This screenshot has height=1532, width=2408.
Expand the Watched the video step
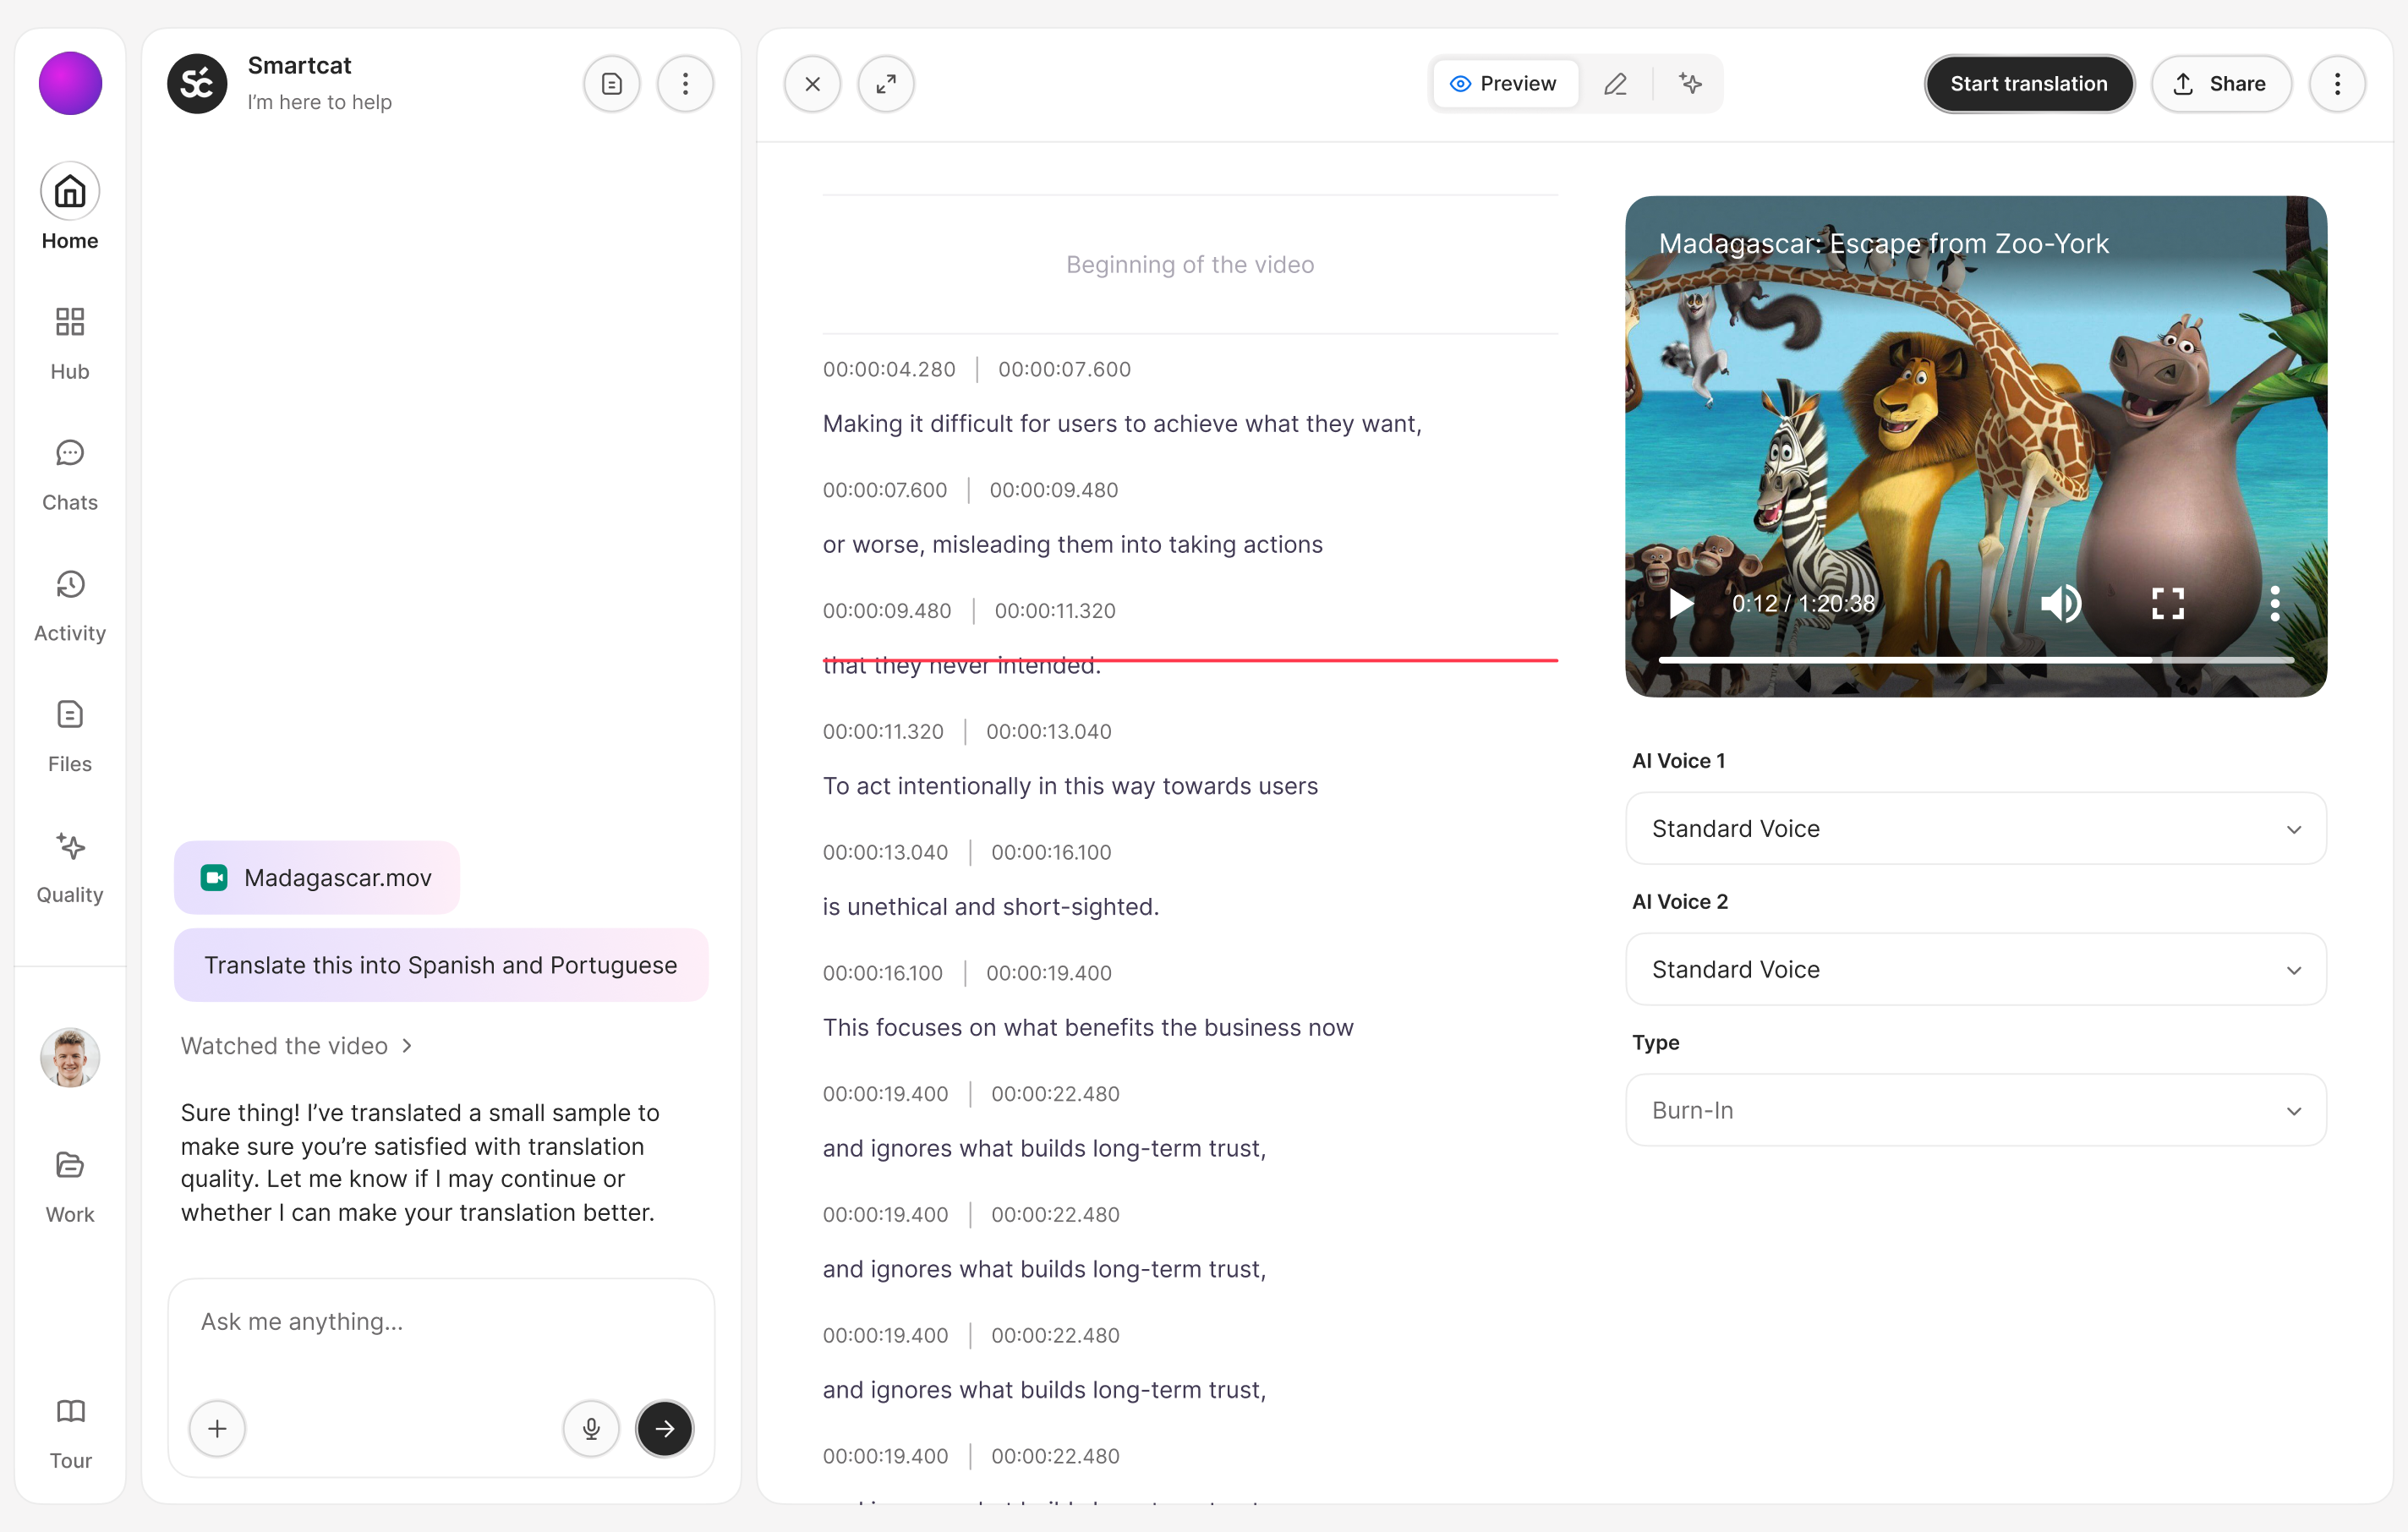[x=296, y=1046]
